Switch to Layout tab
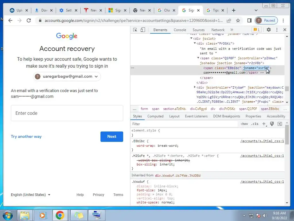This screenshot has height=221, width=294. pyautogui.click(x=174, y=116)
